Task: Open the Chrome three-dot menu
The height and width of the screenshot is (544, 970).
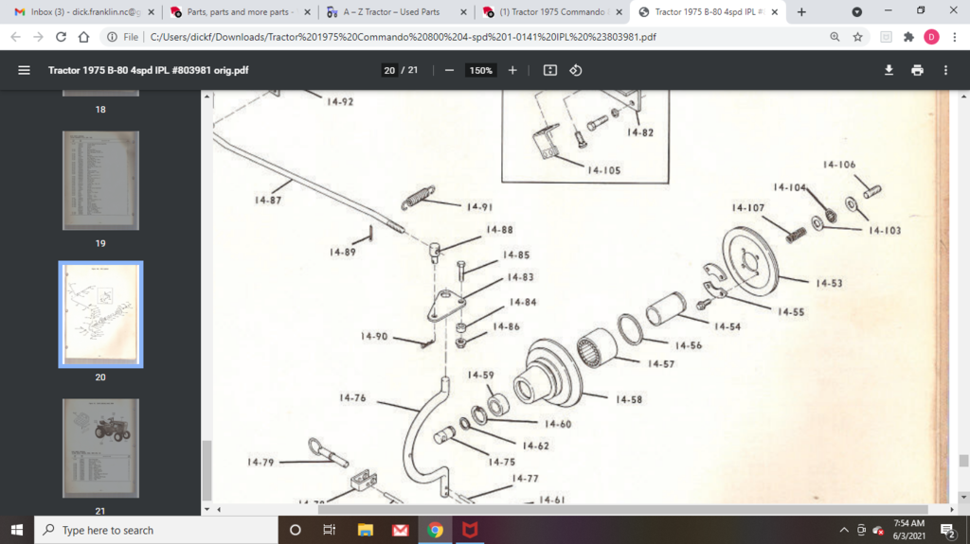Action: pyautogui.click(x=955, y=37)
